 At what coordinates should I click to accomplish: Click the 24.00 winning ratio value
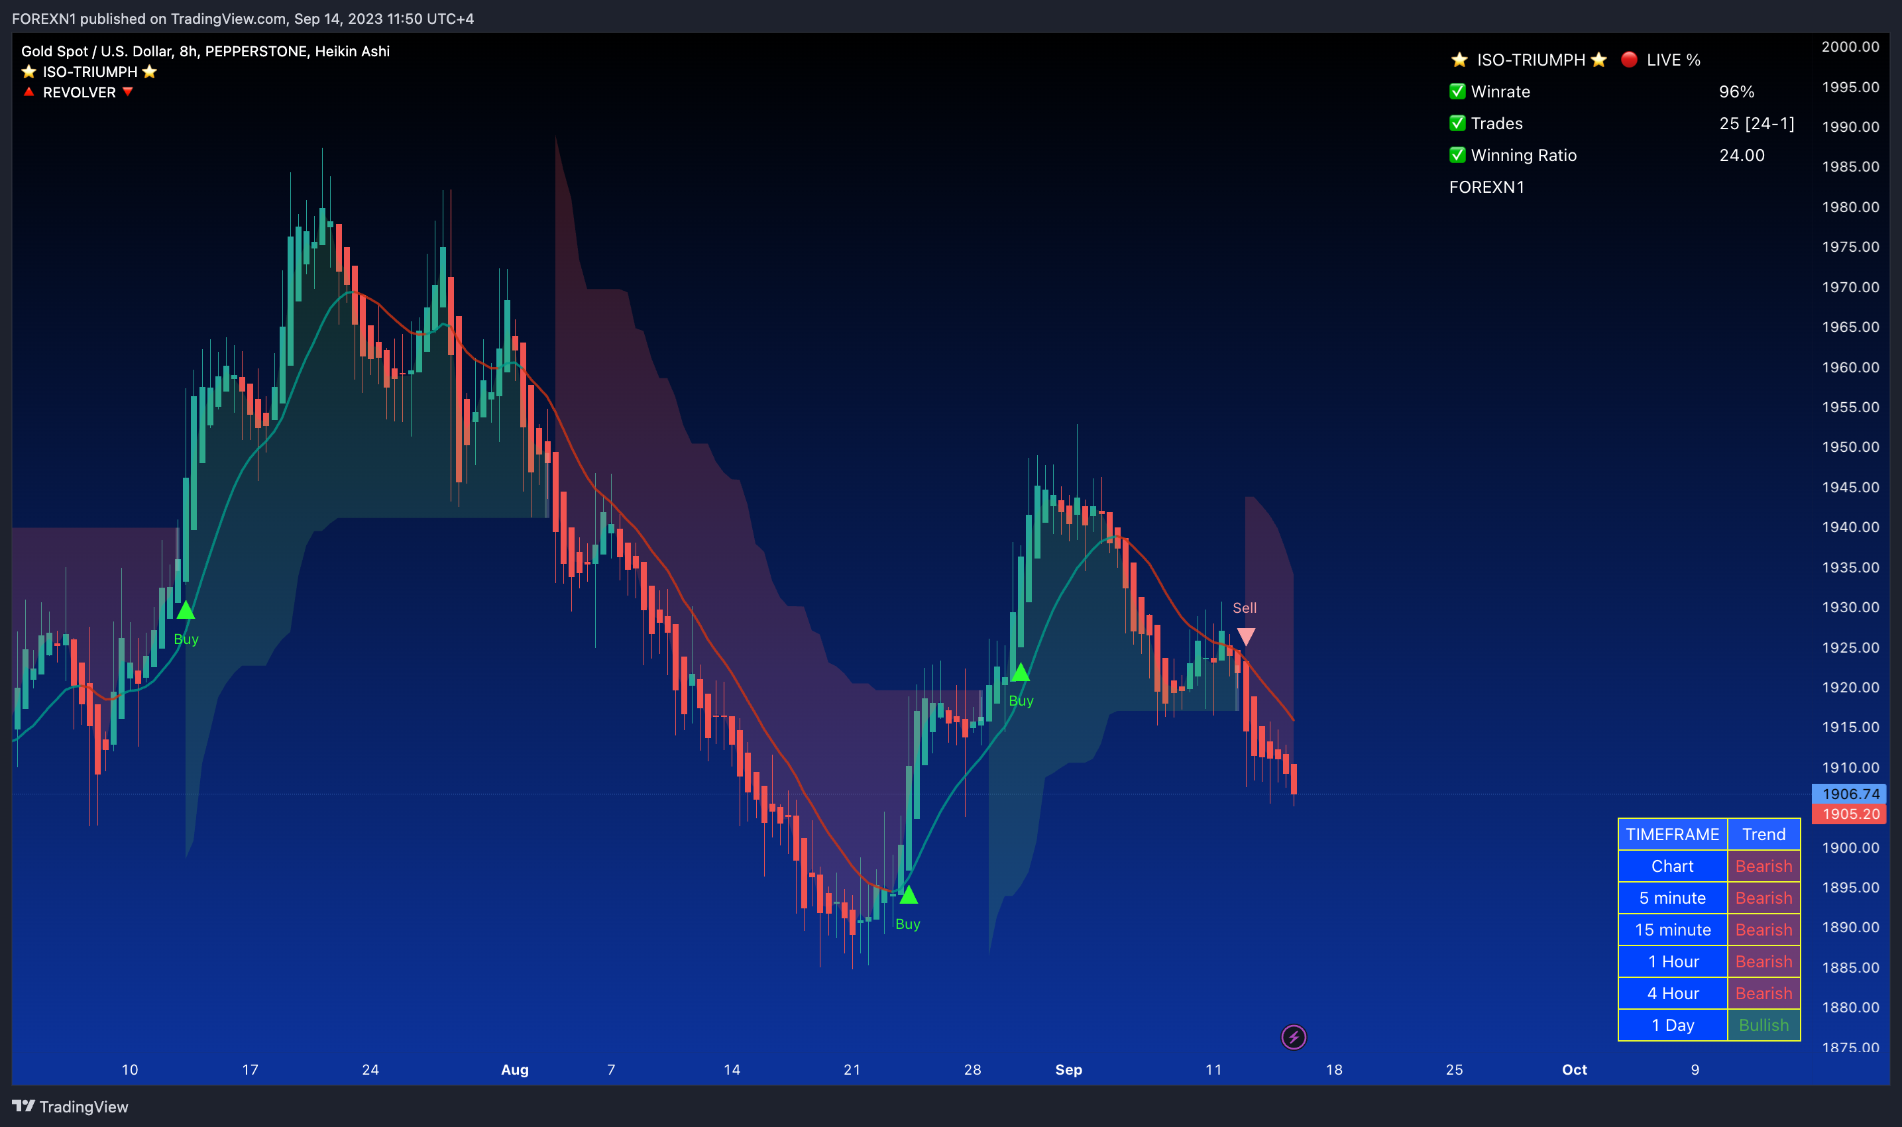[x=1741, y=155]
